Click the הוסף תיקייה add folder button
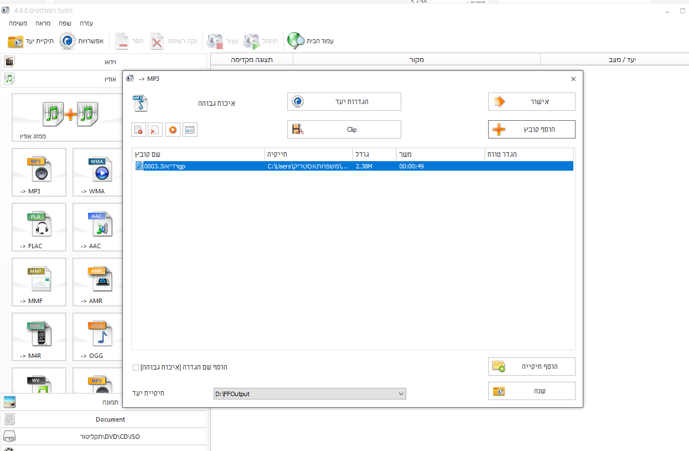This screenshot has width=689, height=451. click(532, 366)
